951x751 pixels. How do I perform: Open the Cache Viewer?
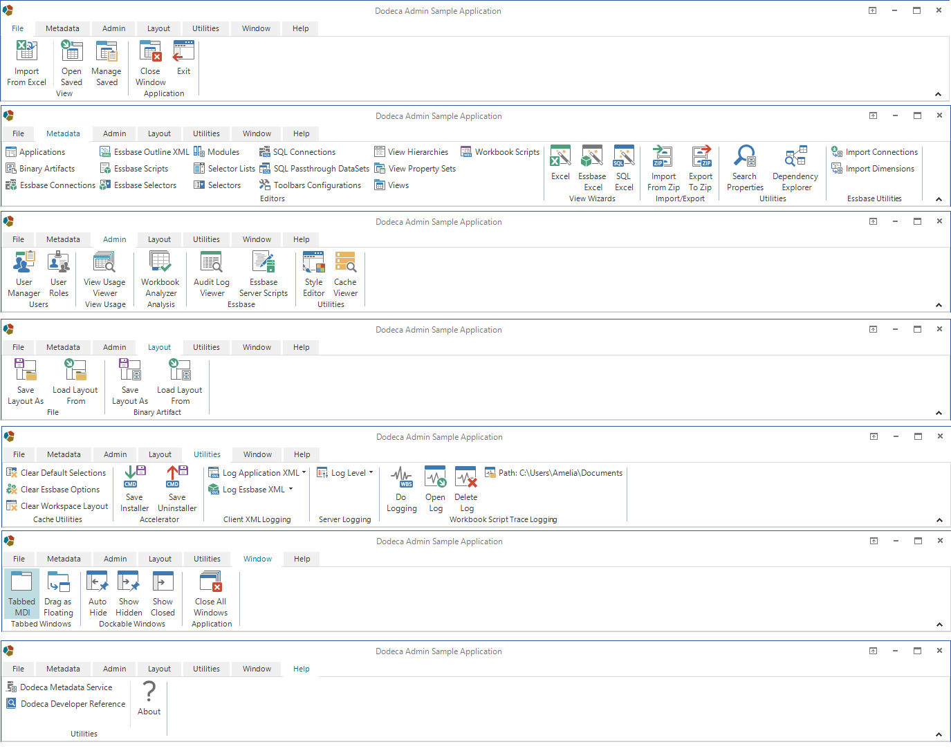click(x=345, y=275)
